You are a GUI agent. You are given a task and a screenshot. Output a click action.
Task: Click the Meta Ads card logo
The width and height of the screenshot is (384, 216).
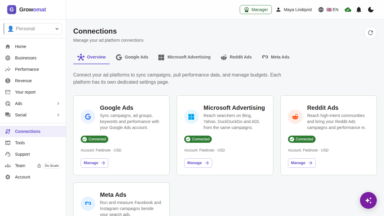pyautogui.click(x=88, y=204)
